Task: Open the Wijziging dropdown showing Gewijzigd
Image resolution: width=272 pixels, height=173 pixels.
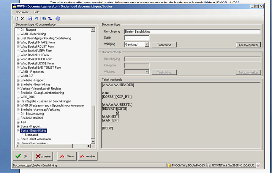Action: pos(147,44)
